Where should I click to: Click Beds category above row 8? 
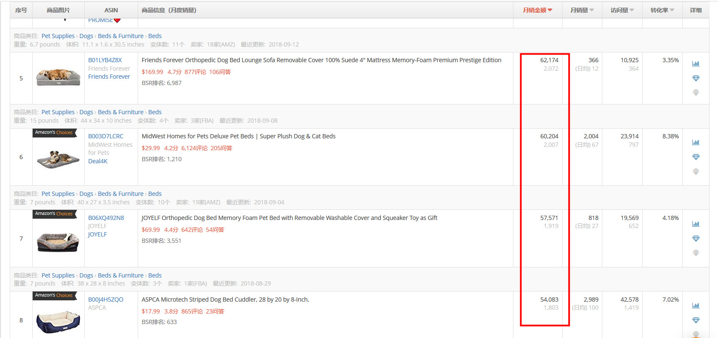point(155,275)
